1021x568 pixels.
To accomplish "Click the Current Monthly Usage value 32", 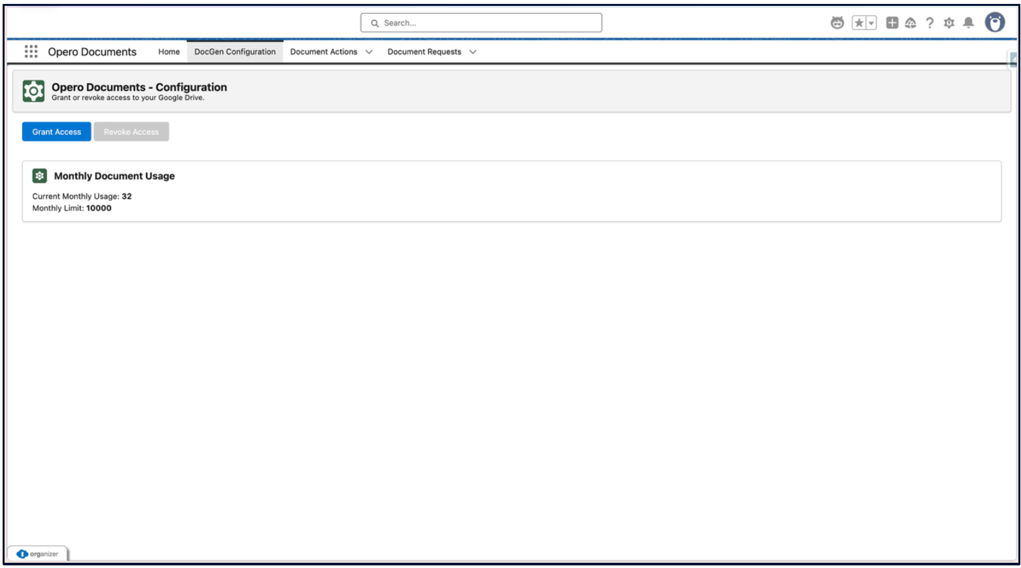I will pyautogui.click(x=126, y=196).
